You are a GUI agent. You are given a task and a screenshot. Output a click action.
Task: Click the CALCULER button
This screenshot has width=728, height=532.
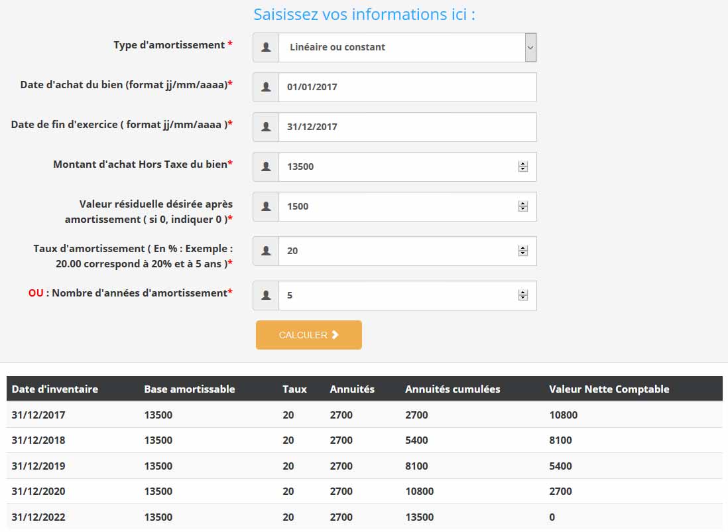point(309,335)
